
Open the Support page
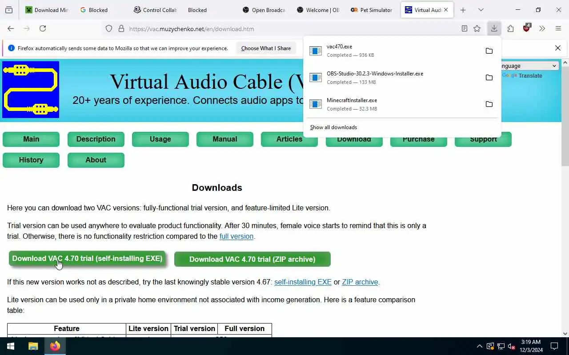(483, 139)
